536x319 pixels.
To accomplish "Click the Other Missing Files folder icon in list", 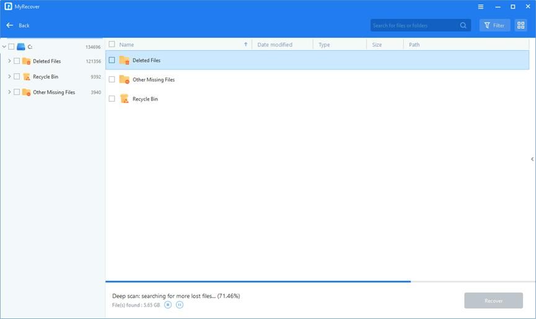I will click(x=124, y=79).
